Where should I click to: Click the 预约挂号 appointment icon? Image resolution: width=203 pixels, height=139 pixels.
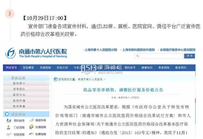click(8, 121)
